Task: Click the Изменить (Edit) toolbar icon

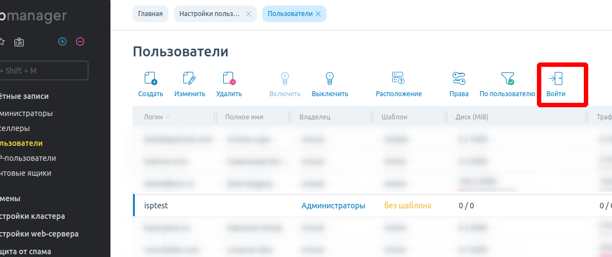Action: 189,78
